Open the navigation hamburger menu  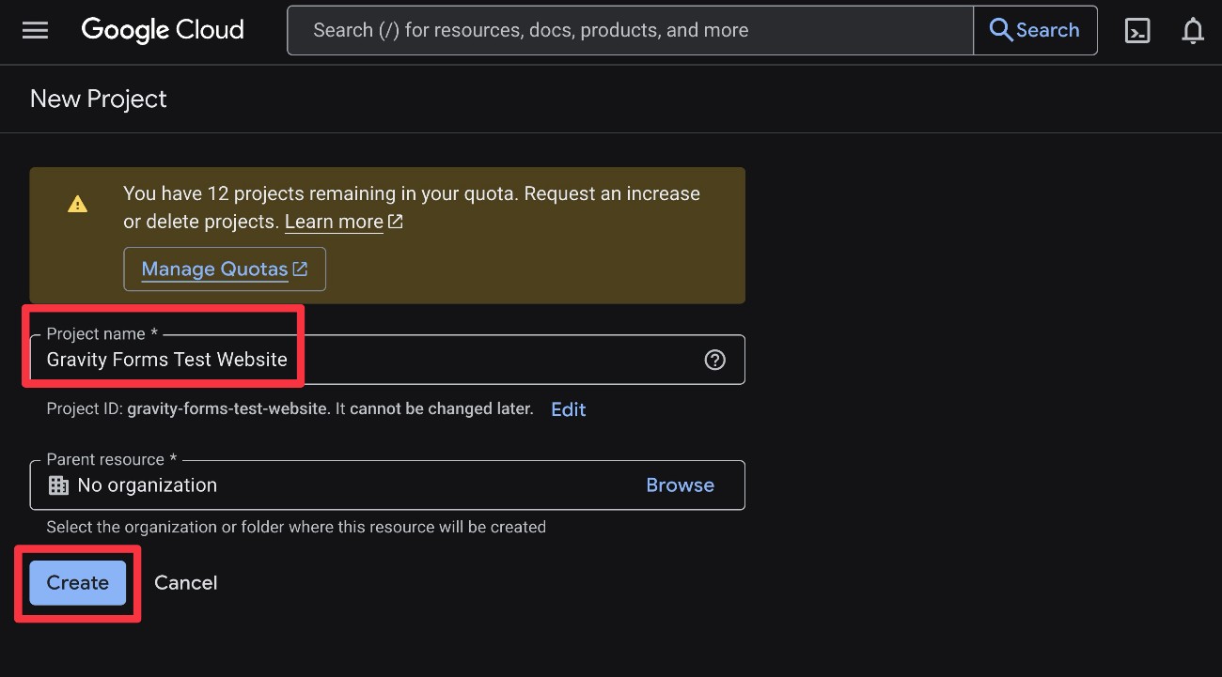35,29
